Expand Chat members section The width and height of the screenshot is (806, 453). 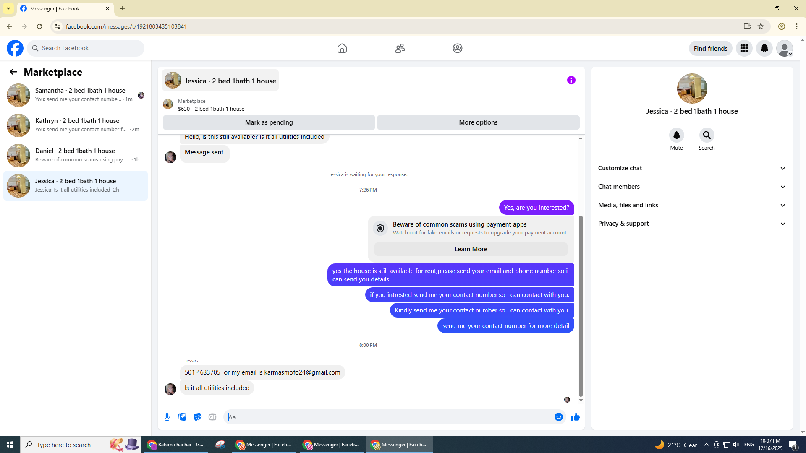coord(692,187)
